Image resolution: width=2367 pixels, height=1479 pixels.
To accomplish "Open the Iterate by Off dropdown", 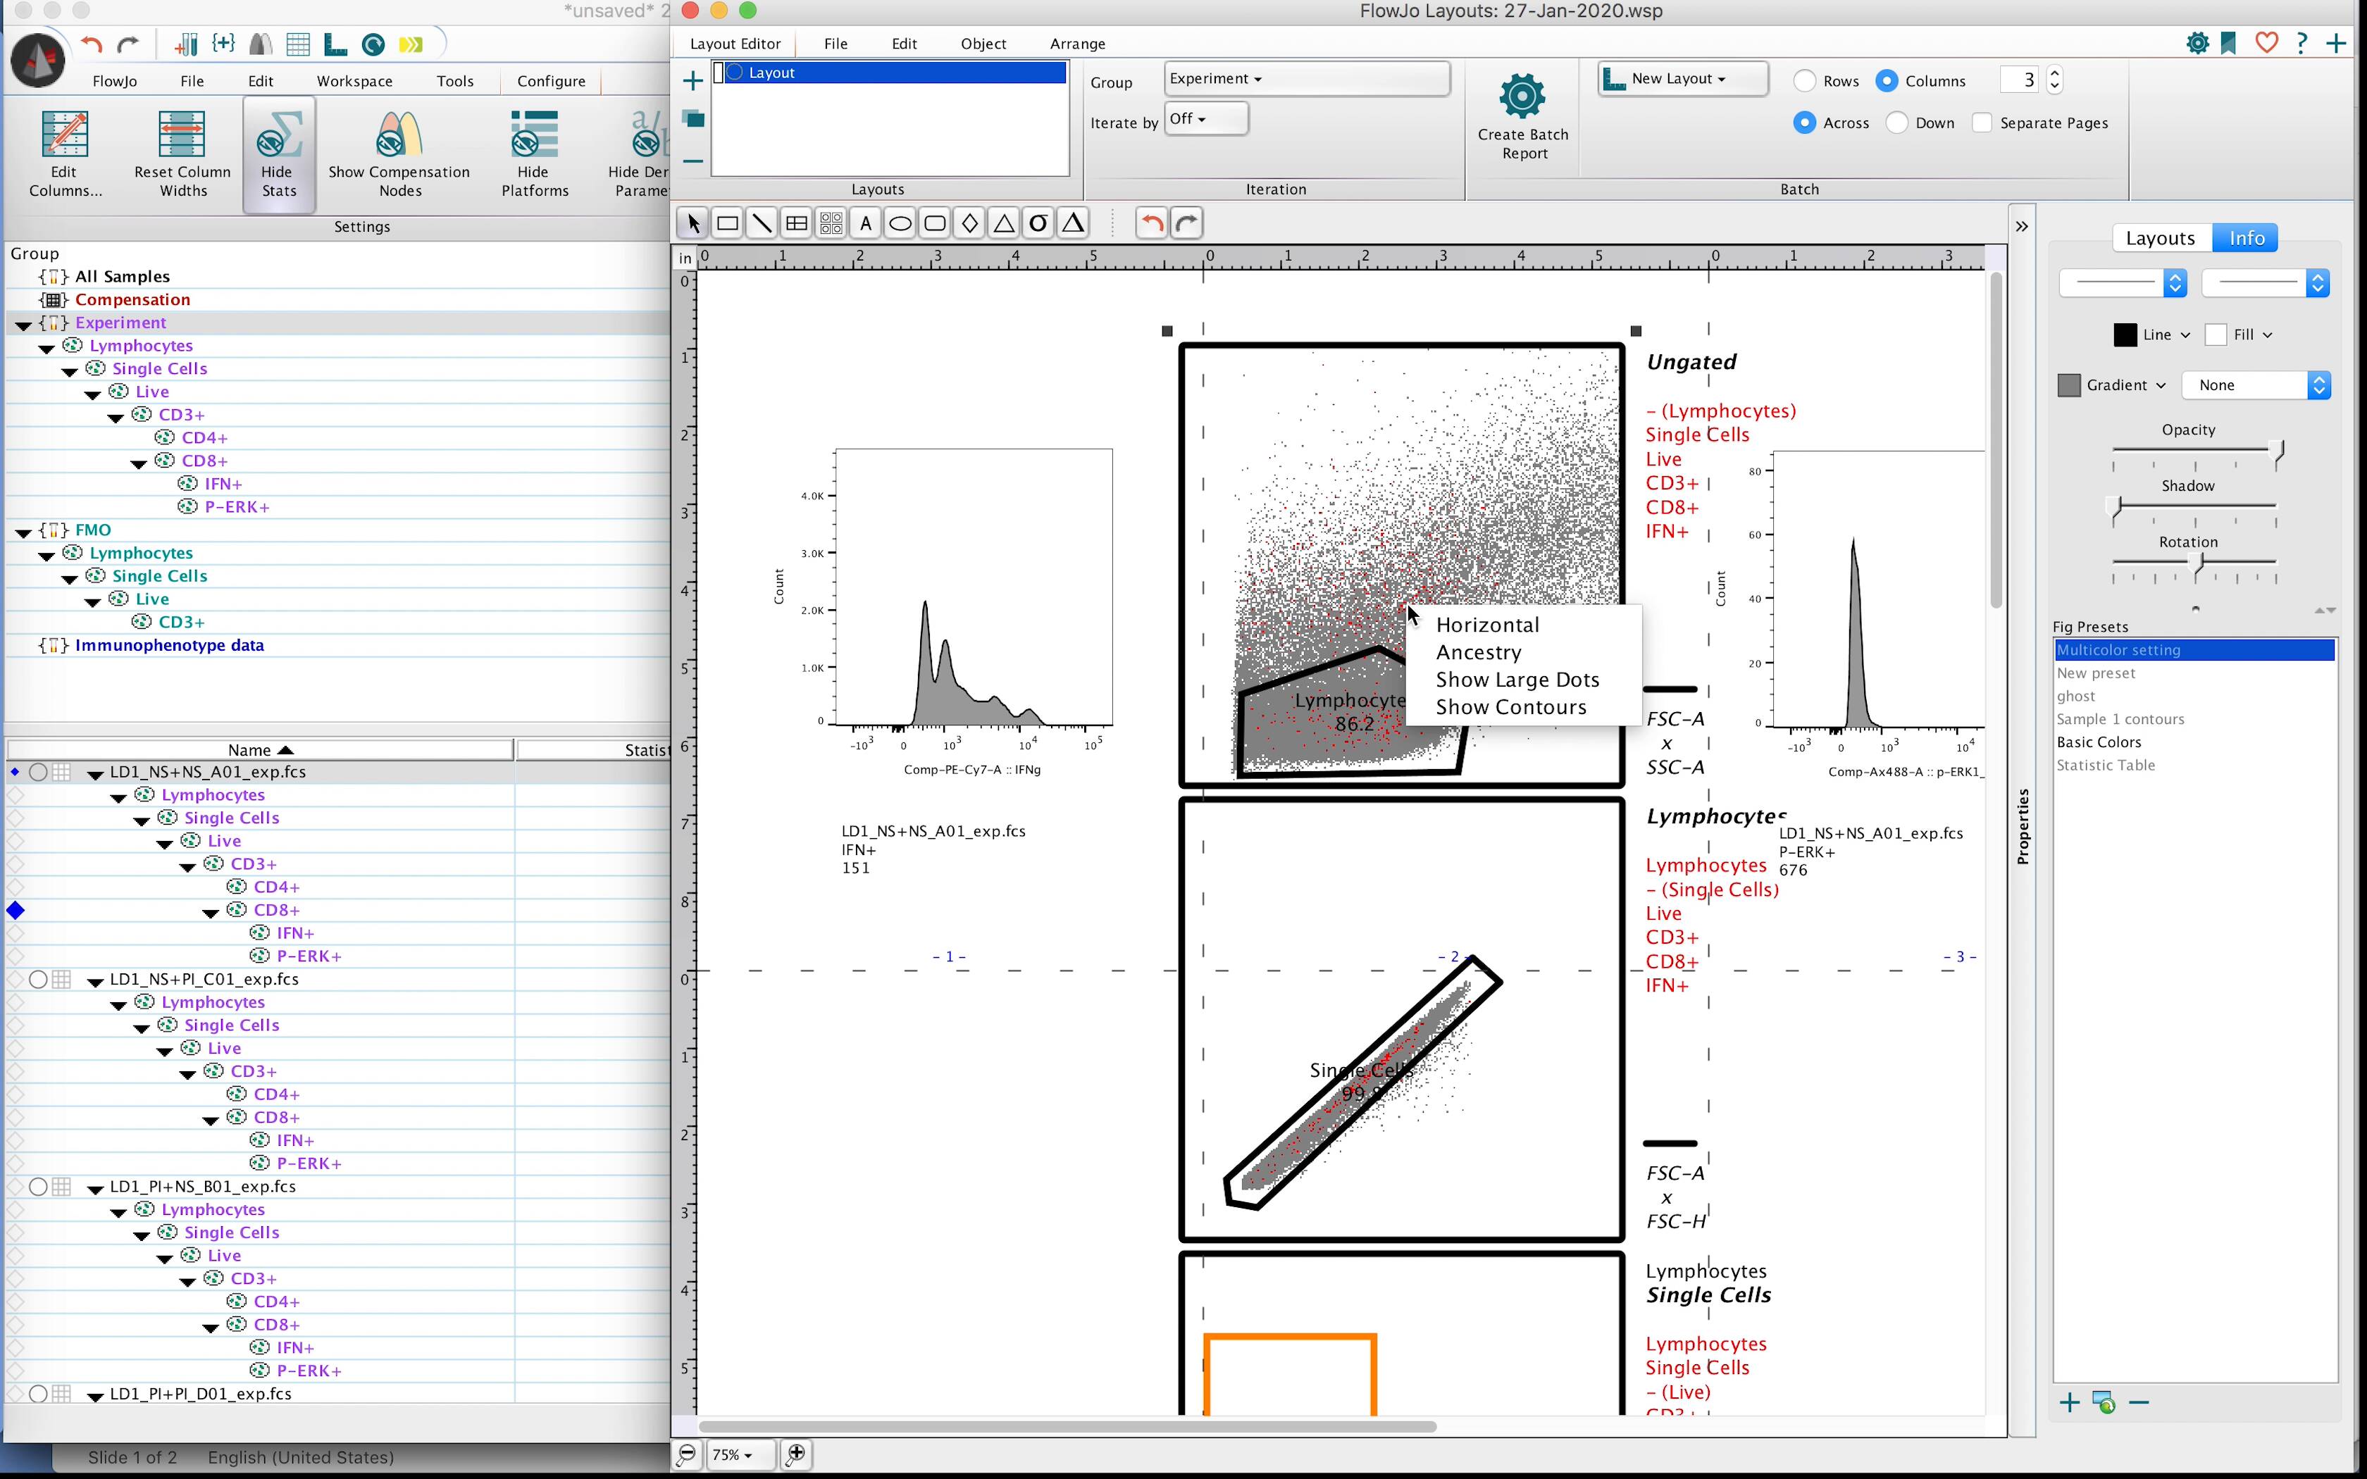I will [1205, 119].
